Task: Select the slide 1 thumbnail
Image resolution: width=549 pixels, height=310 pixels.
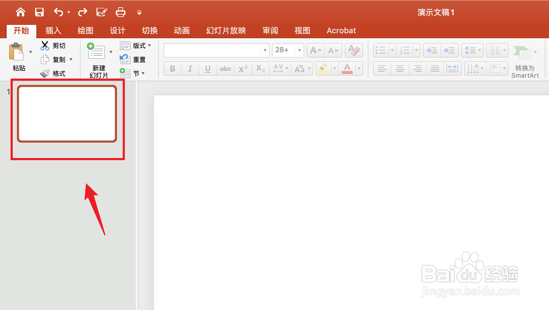Action: click(x=67, y=114)
